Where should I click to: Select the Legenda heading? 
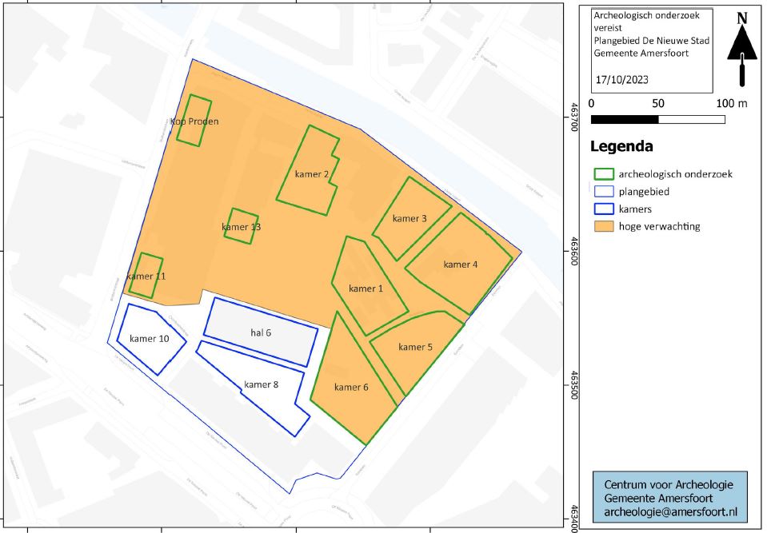click(x=621, y=147)
